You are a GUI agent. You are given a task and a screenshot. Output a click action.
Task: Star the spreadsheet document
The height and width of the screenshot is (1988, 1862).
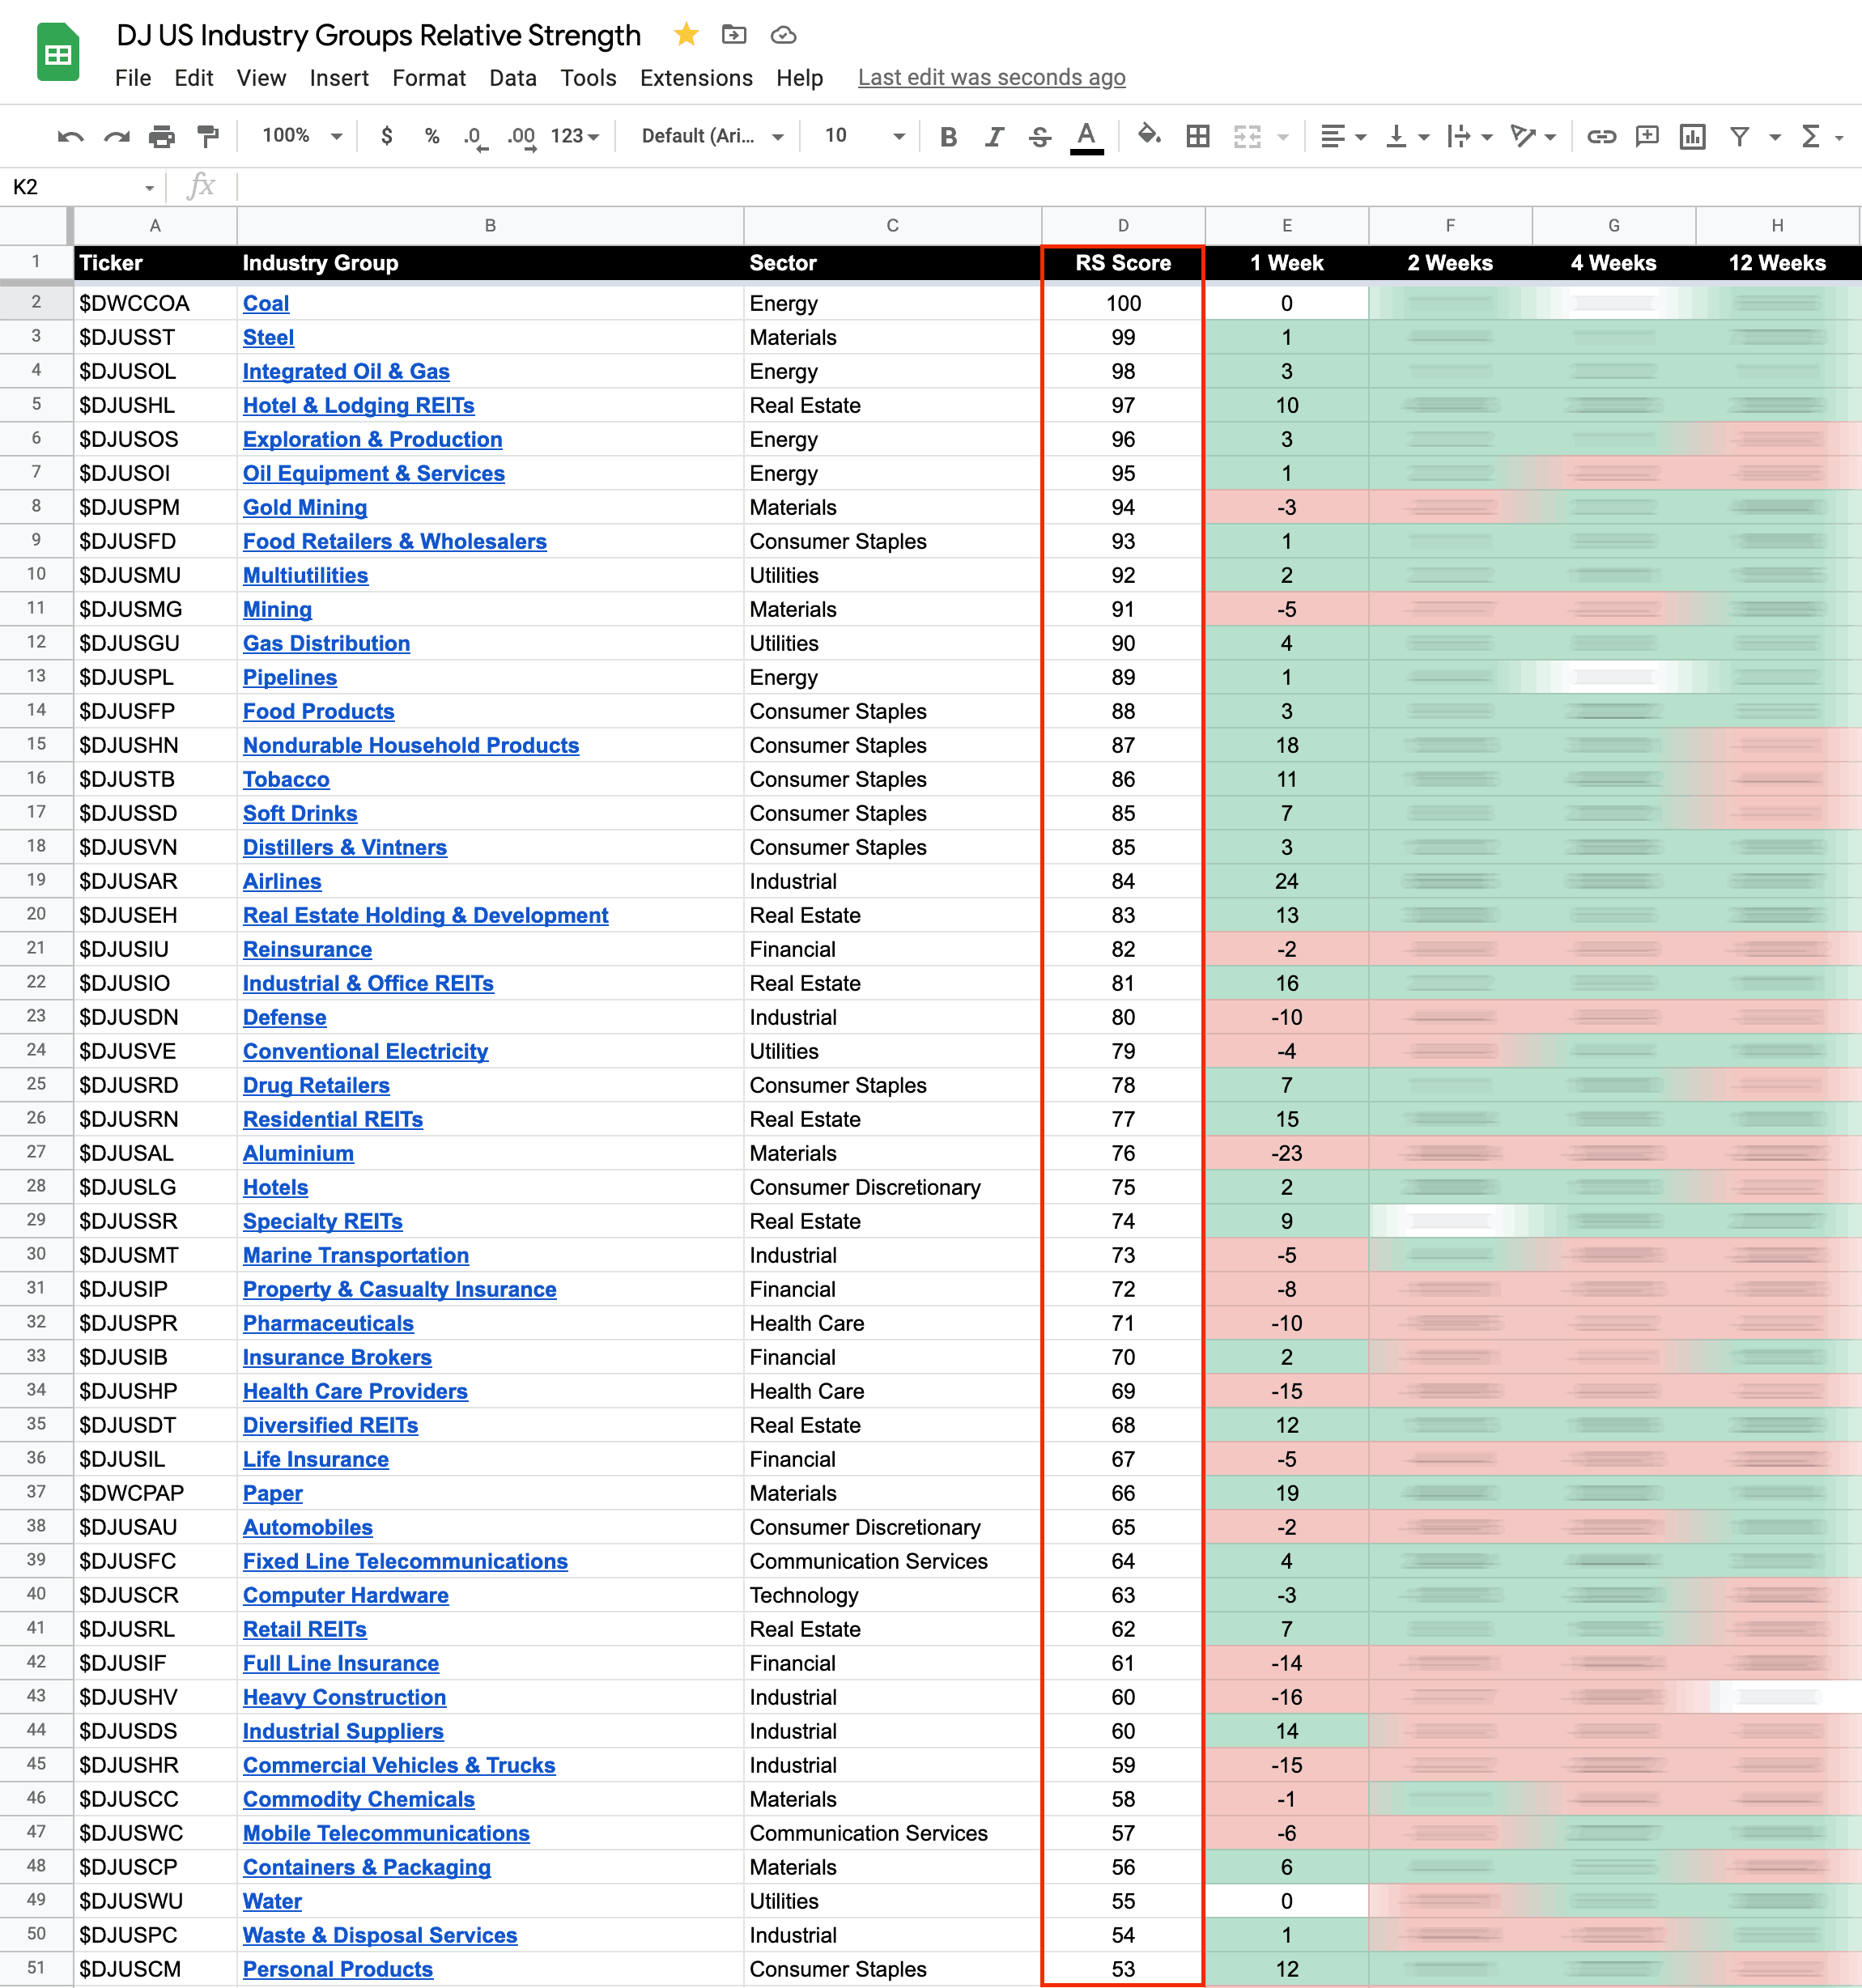[x=686, y=35]
